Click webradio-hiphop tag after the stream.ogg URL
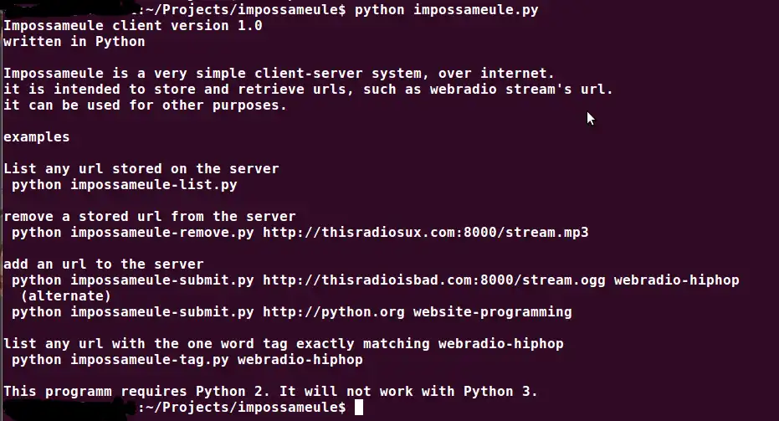This screenshot has width=779, height=421. coord(676,280)
